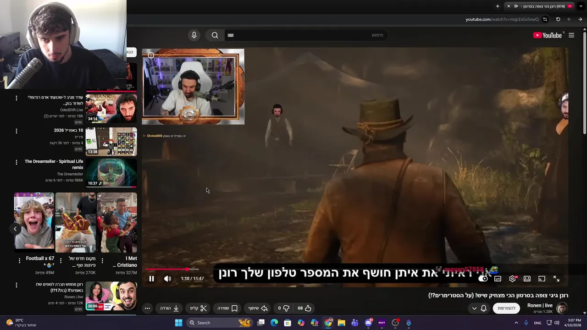Image resolution: width=587 pixels, height=330 pixels.
Task: Toggle closed captions in the player
Action: 498,279
